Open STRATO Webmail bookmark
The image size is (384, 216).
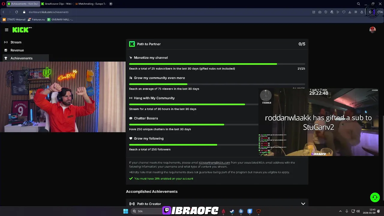pos(14,19)
